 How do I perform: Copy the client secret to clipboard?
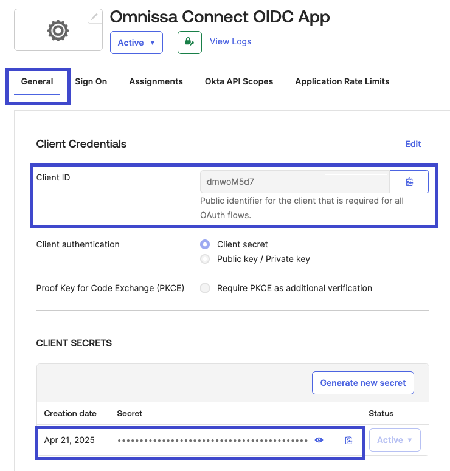[x=348, y=440]
